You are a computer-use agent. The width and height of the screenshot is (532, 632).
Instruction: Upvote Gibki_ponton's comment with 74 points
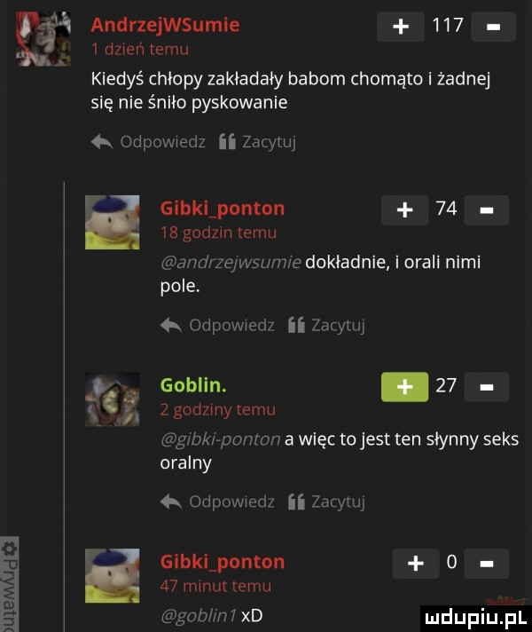point(404,210)
